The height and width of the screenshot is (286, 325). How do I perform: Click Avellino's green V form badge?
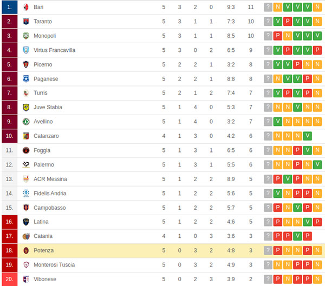point(278,122)
